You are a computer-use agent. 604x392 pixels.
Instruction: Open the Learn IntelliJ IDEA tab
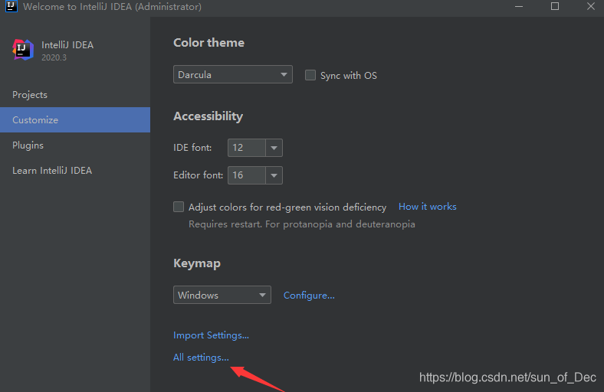(75, 171)
